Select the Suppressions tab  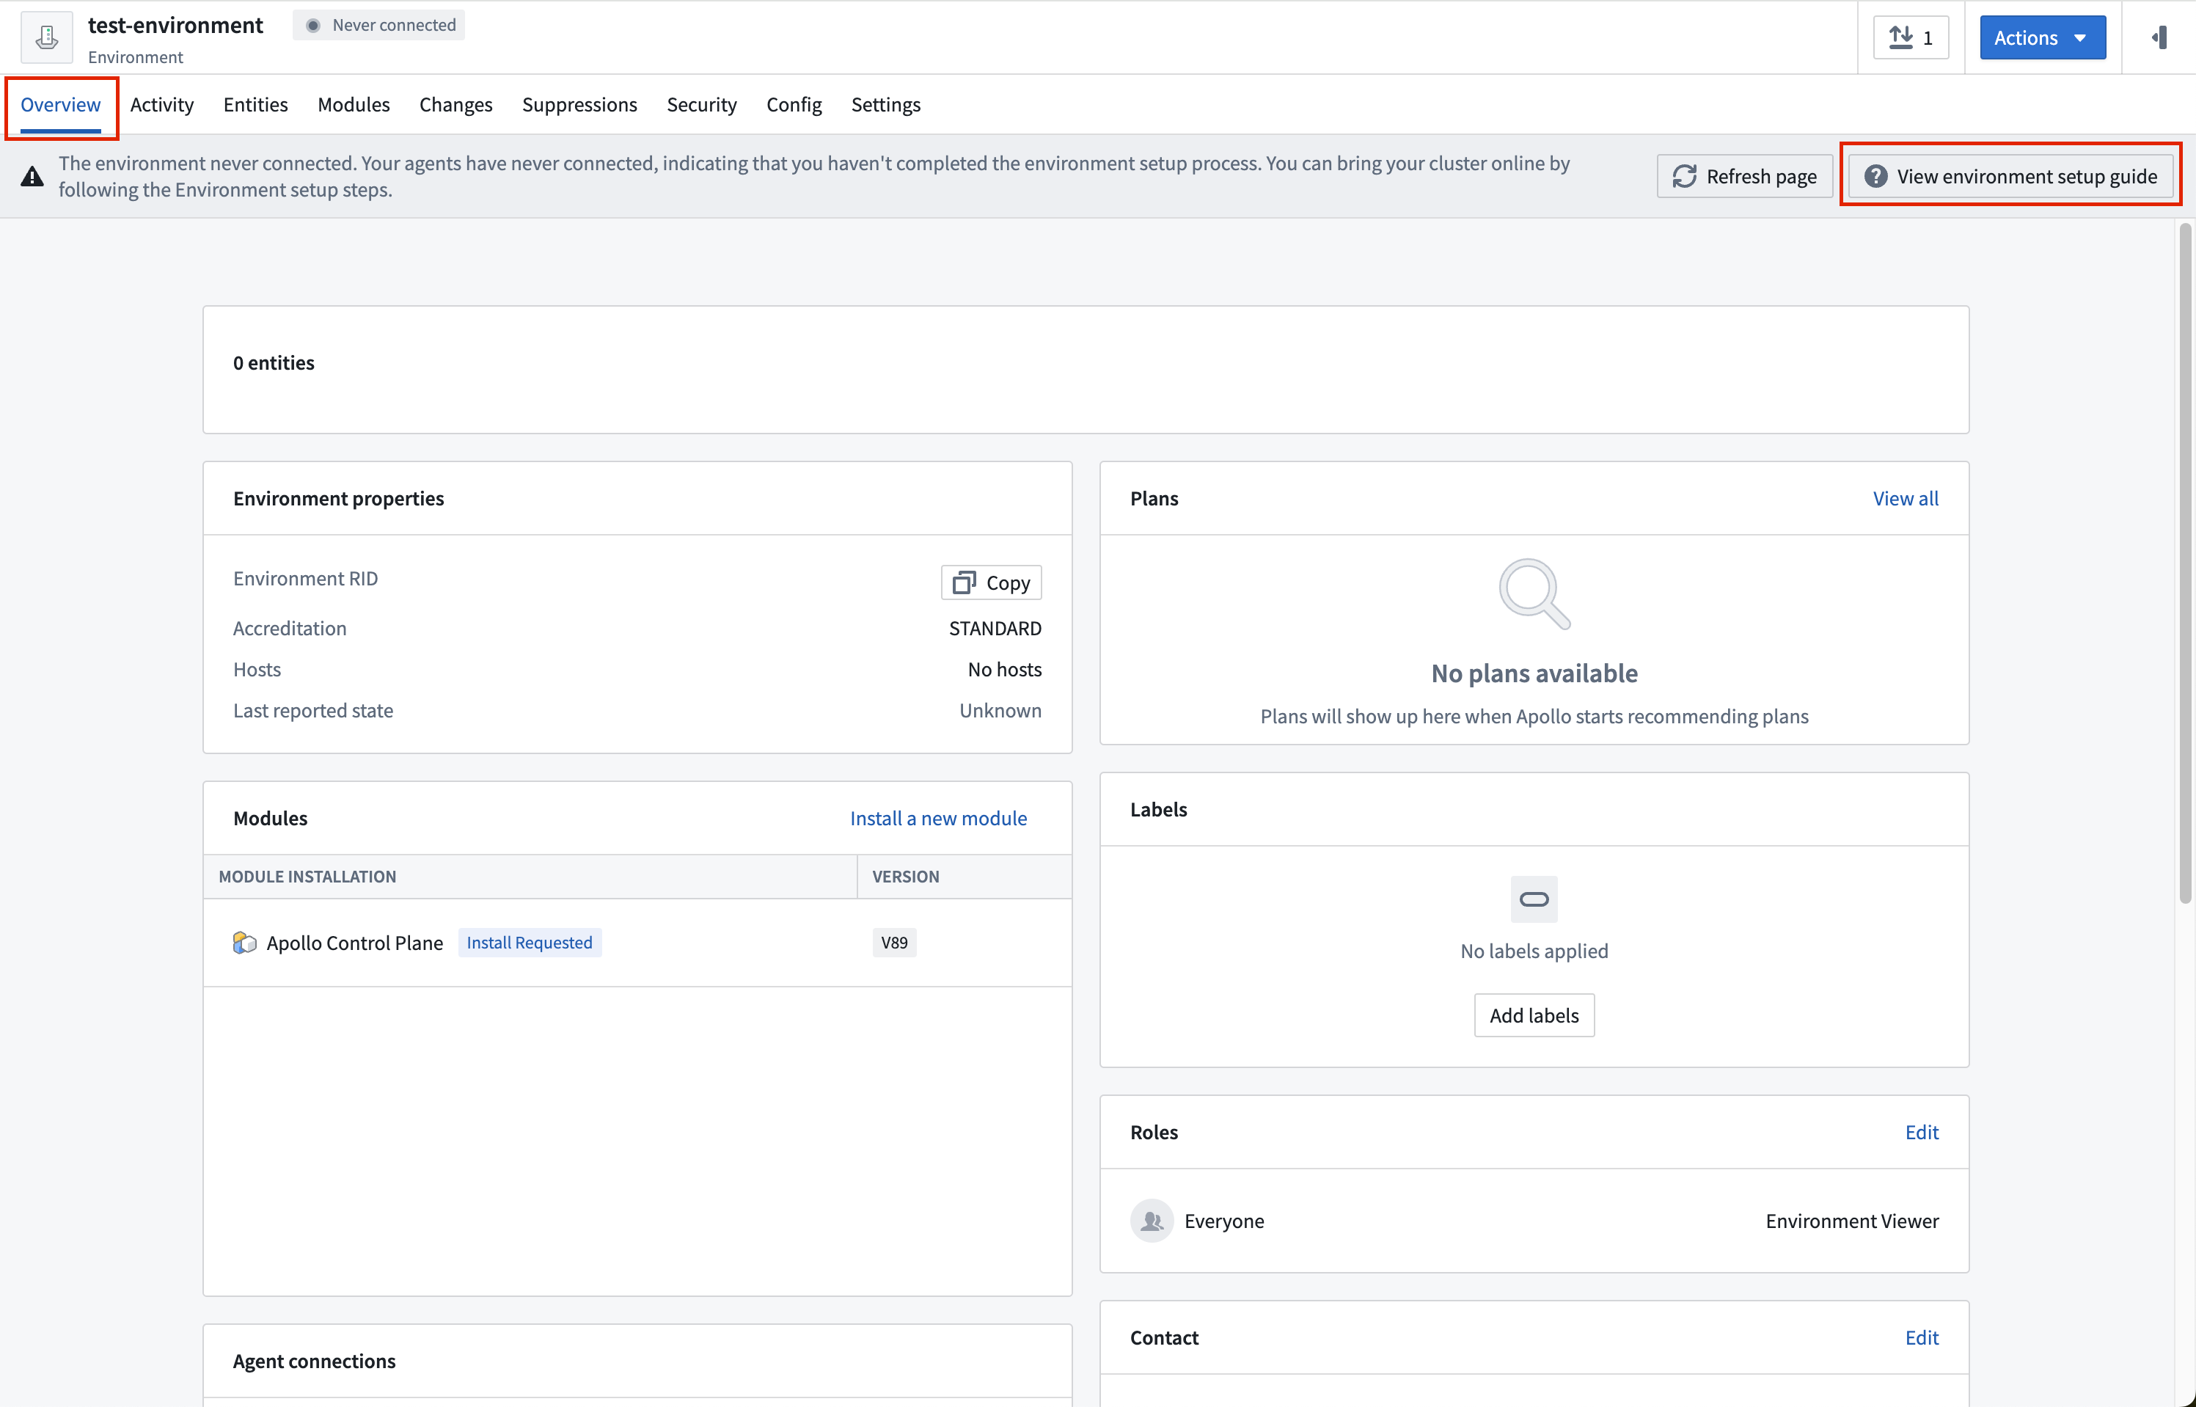(x=581, y=104)
